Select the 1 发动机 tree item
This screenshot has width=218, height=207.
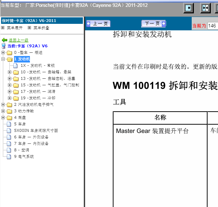[22, 59]
